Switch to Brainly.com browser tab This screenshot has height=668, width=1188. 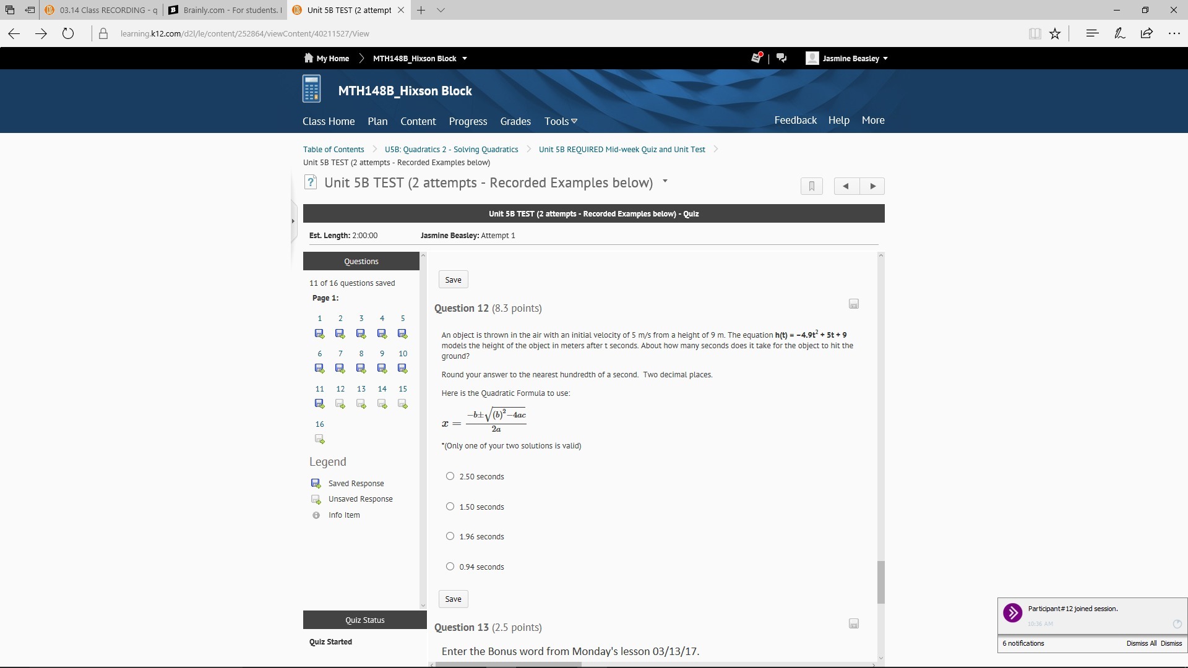coord(226,10)
